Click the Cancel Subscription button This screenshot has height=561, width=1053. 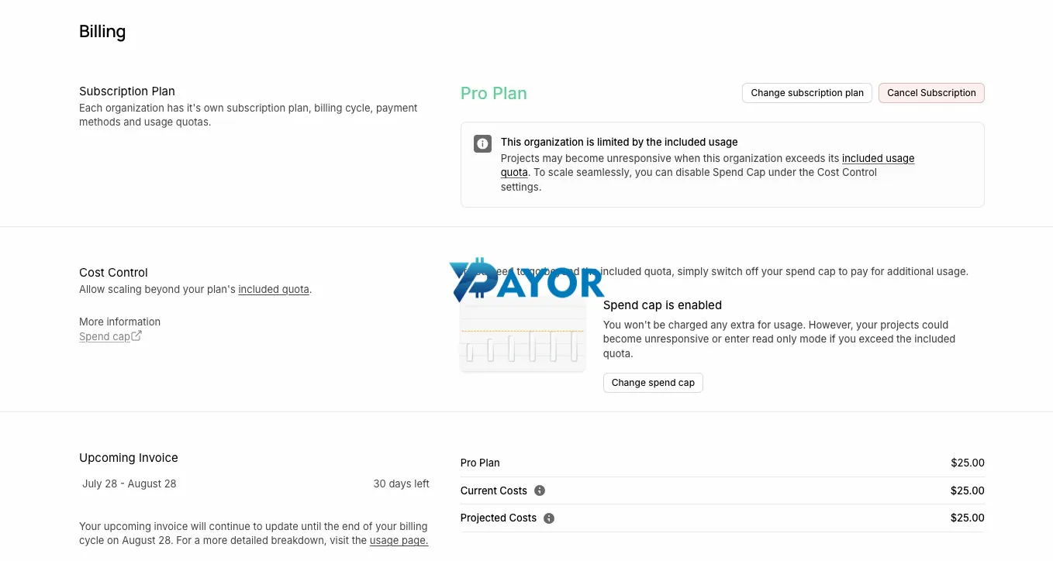(x=931, y=93)
